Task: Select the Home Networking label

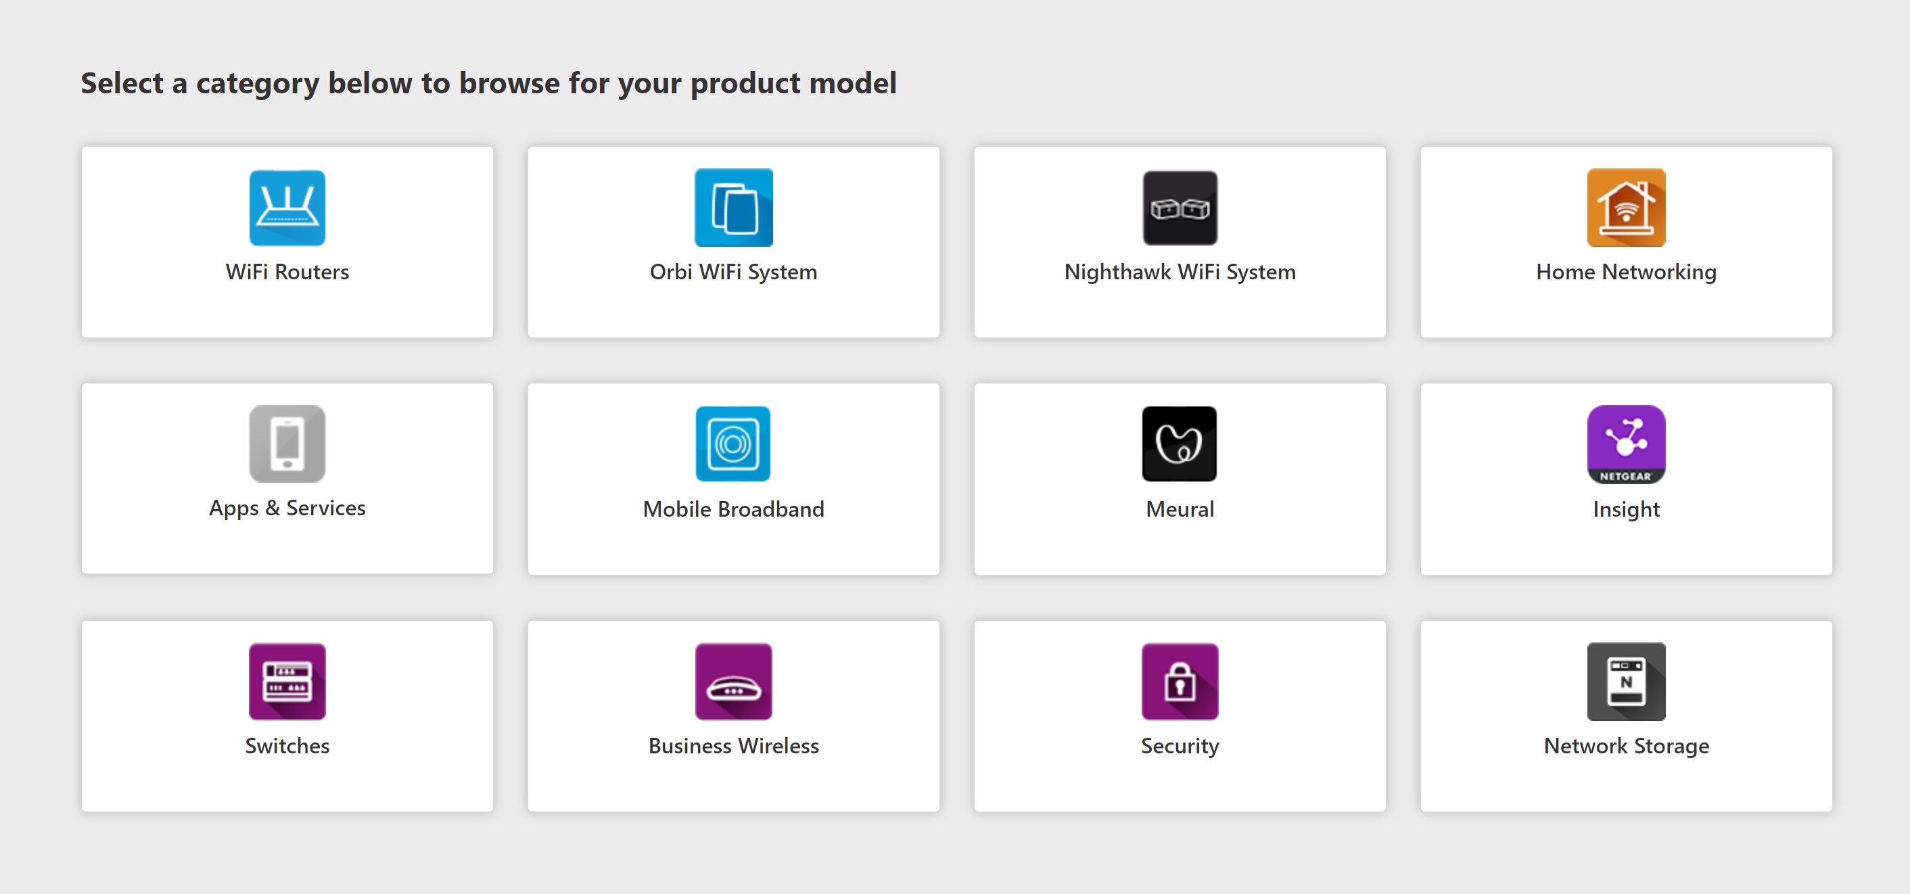Action: click(1625, 272)
